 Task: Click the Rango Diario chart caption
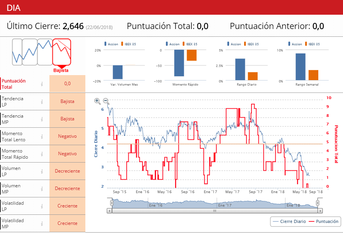(x=246, y=84)
